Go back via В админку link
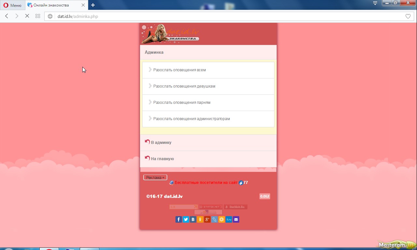417x250 pixels. click(x=208, y=143)
